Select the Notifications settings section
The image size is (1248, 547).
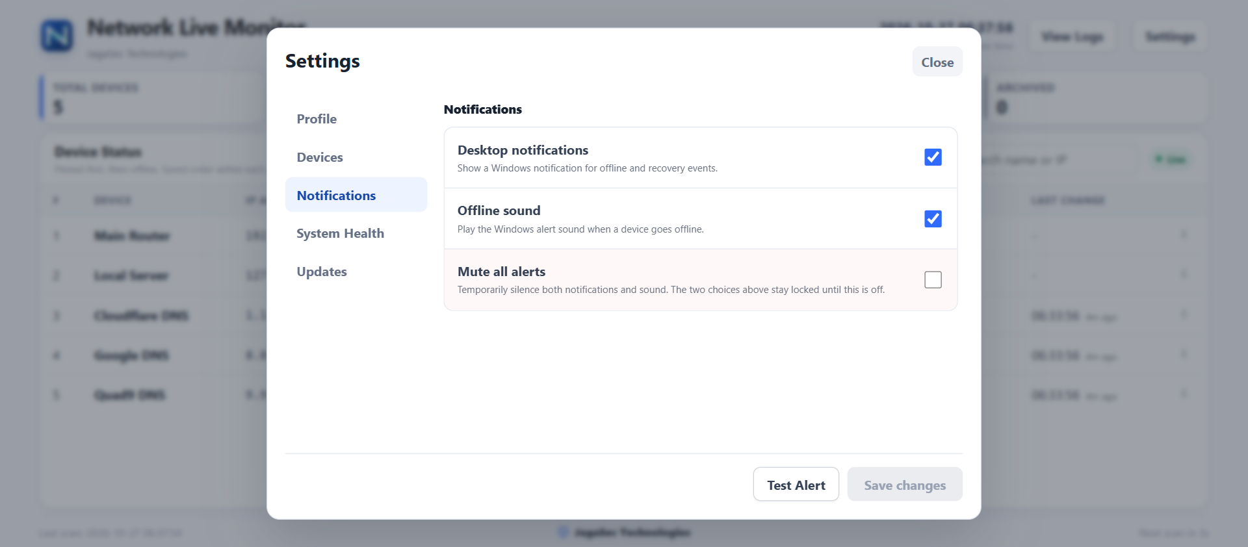coord(356,195)
